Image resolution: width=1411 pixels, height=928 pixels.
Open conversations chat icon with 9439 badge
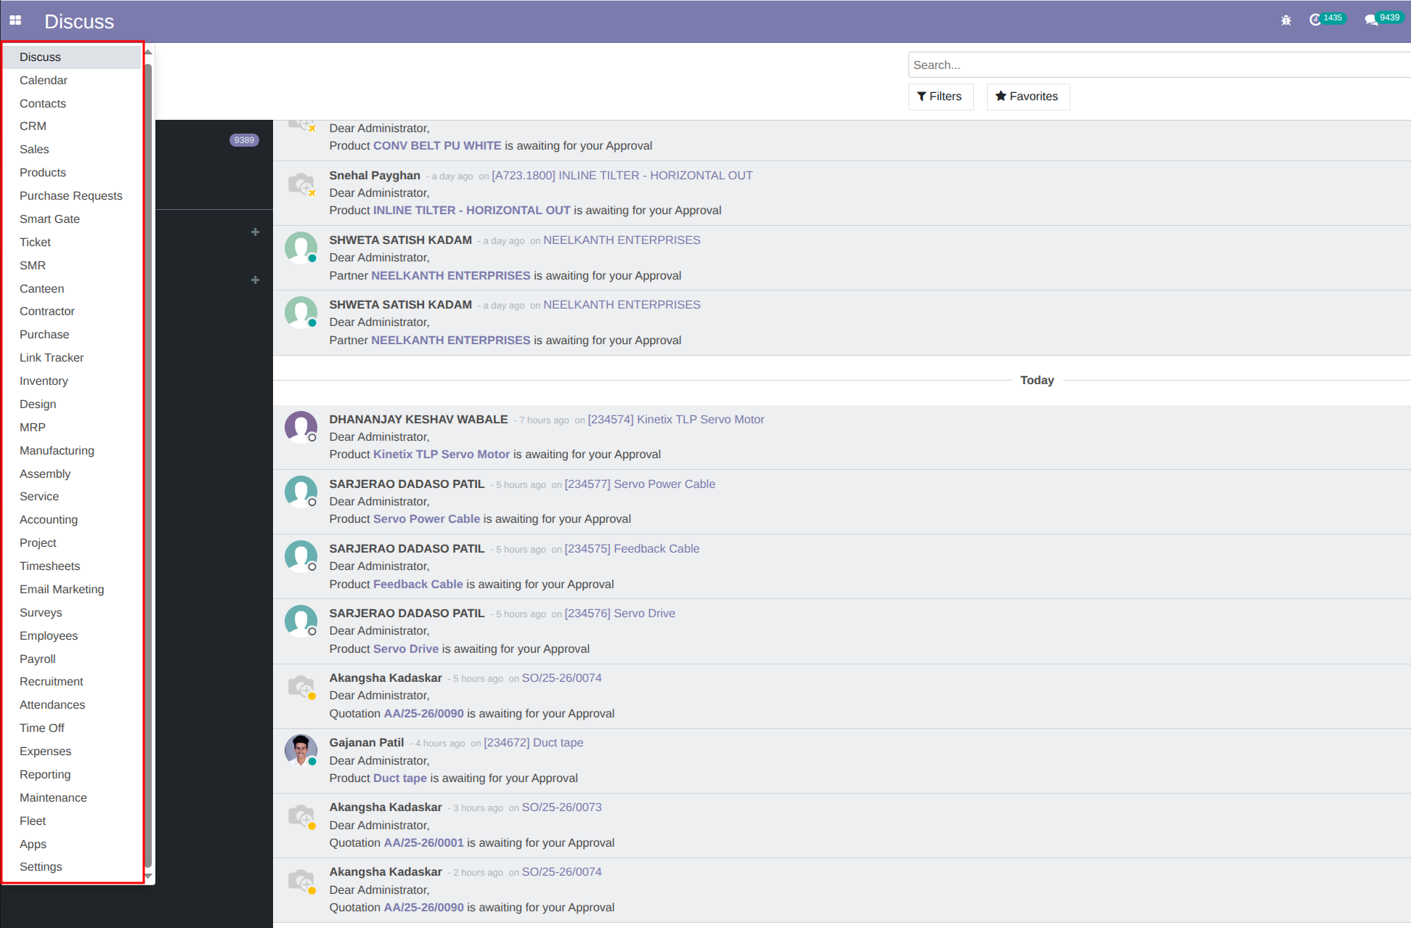[1371, 20]
